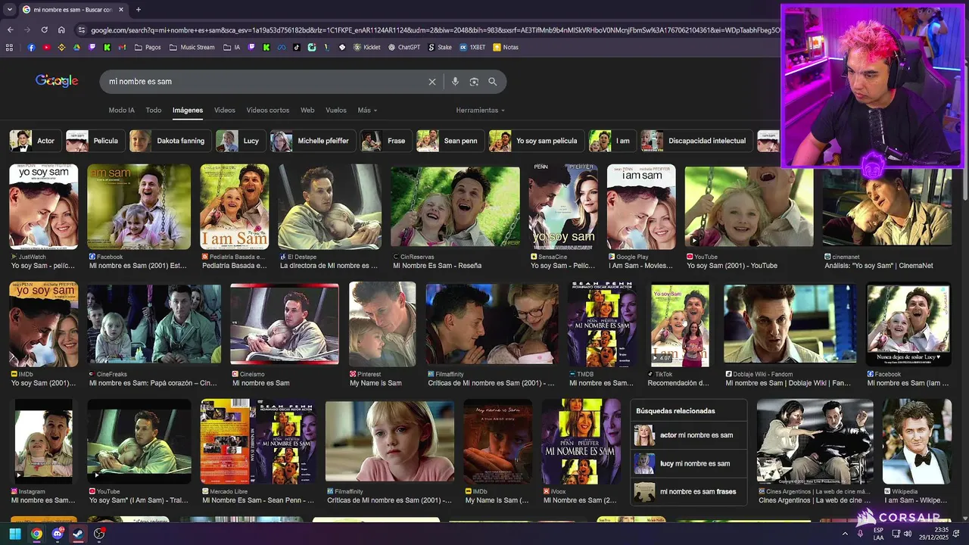Expand the Herramientas dropdown
The height and width of the screenshot is (545, 969).
click(x=480, y=110)
